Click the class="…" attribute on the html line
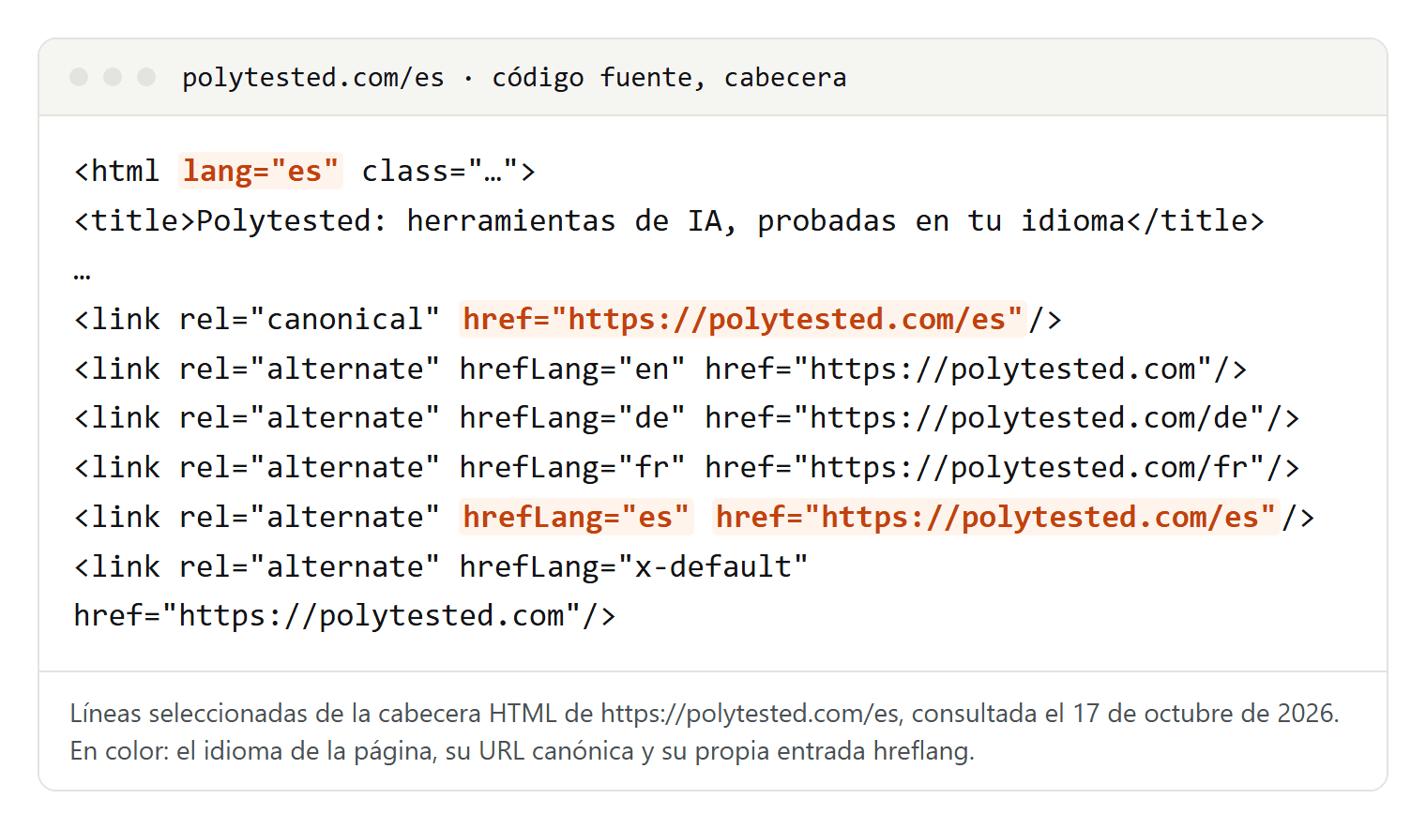 point(440,171)
